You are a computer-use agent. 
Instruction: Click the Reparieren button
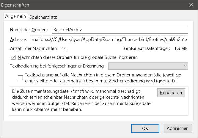[171, 93]
